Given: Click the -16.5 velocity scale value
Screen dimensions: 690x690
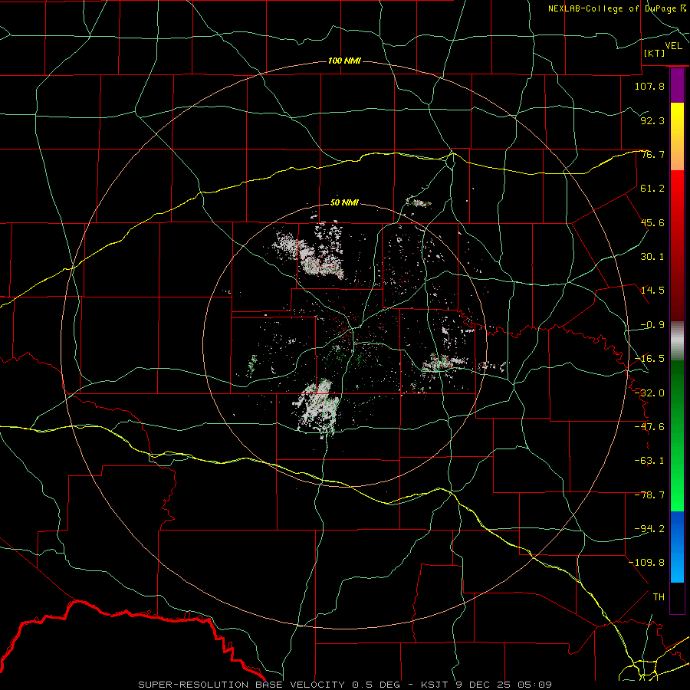Looking at the screenshot, I should tap(649, 359).
